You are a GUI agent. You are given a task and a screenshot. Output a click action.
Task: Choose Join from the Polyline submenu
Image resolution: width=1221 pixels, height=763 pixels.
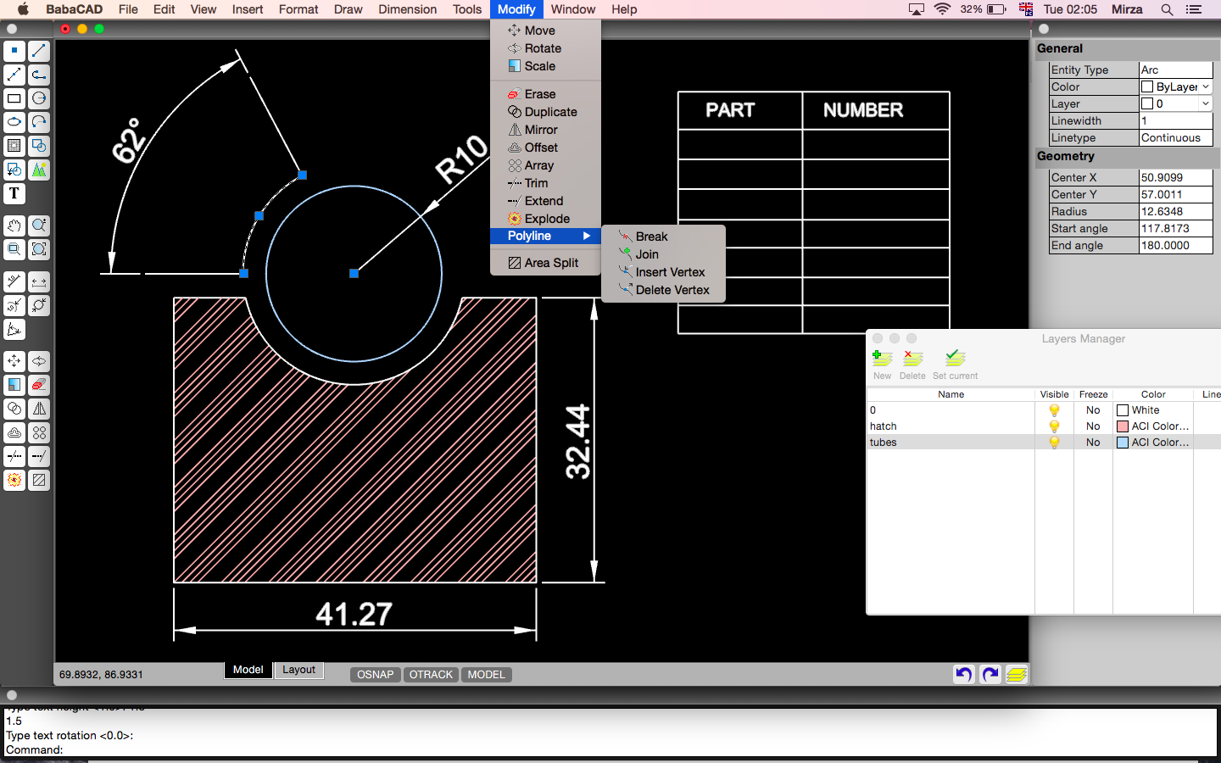pyautogui.click(x=645, y=253)
